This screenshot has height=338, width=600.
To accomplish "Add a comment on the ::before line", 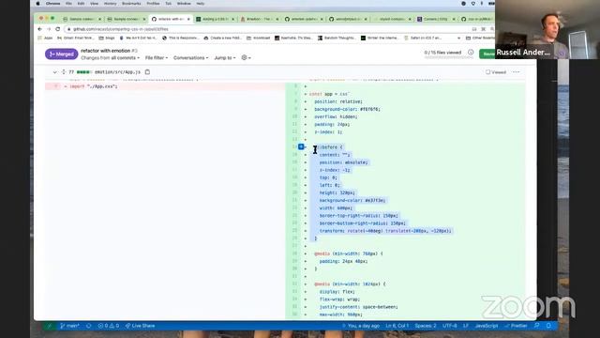I will [301, 146].
